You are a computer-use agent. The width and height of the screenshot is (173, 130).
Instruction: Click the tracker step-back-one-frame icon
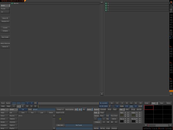click(x=108, y=122)
